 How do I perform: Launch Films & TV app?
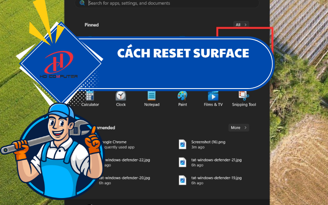click(213, 98)
